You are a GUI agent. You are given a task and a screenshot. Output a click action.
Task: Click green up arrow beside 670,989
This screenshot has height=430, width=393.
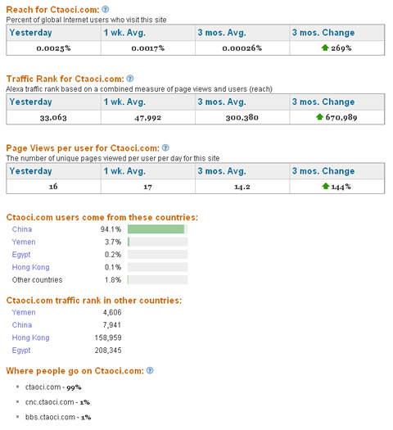[x=319, y=117]
